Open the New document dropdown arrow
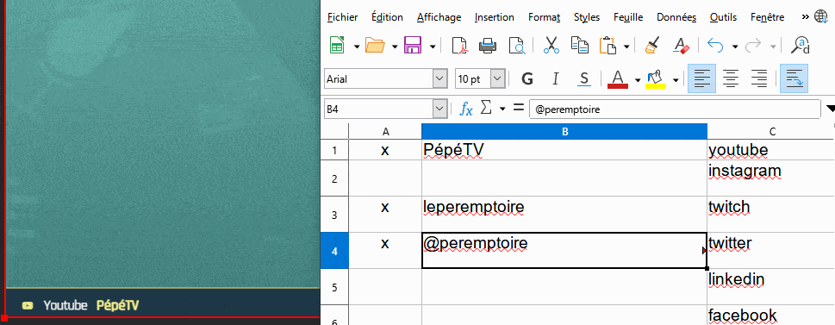The width and height of the screenshot is (835, 325). 356,47
